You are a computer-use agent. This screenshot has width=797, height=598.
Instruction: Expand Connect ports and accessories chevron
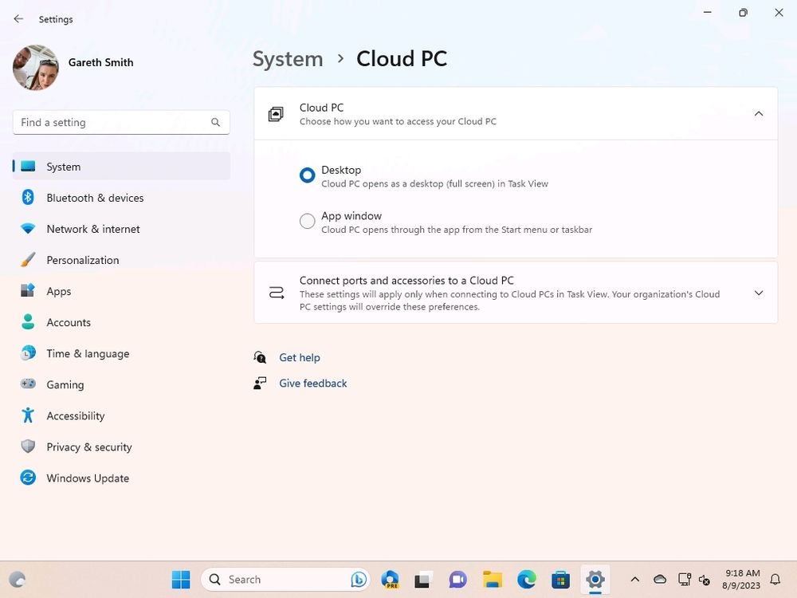(759, 293)
